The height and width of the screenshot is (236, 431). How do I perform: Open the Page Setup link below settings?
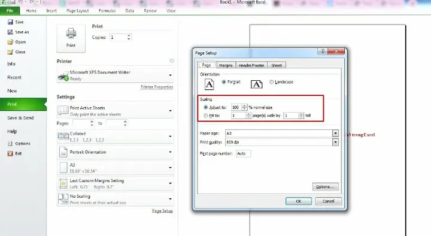click(162, 211)
